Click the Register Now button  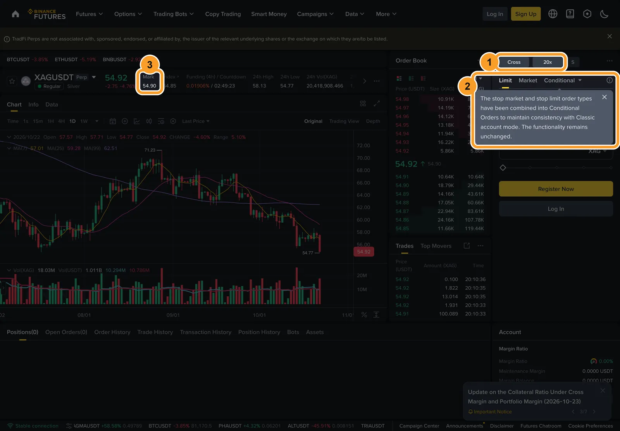[556, 189]
